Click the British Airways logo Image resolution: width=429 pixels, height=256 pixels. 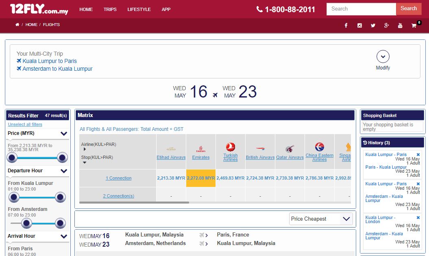coord(260,148)
